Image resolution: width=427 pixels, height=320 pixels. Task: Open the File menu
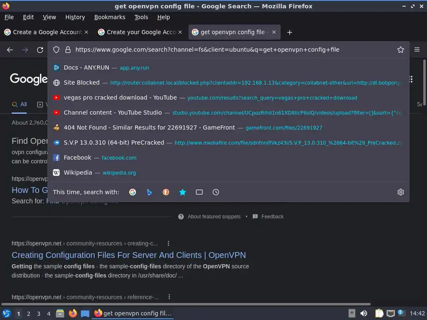[x=9, y=17]
